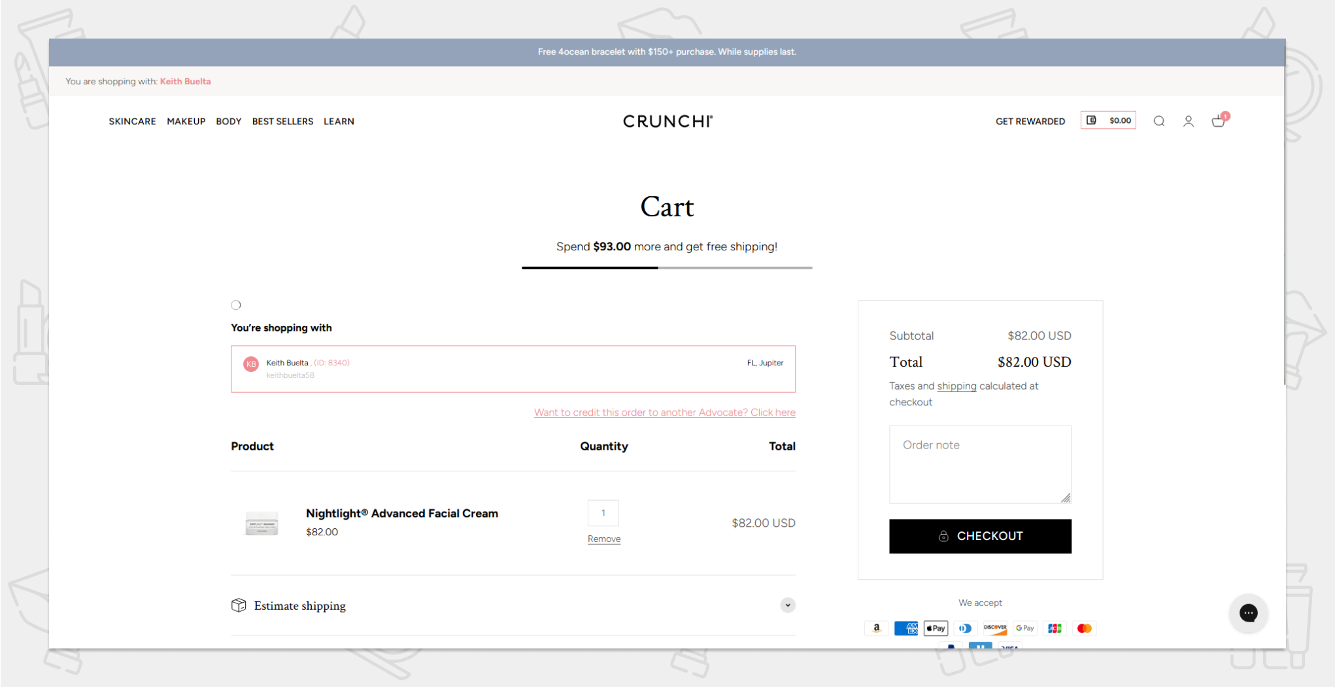The height and width of the screenshot is (687, 1335).
Task: Click the JCB payment icon
Action: tap(1055, 628)
